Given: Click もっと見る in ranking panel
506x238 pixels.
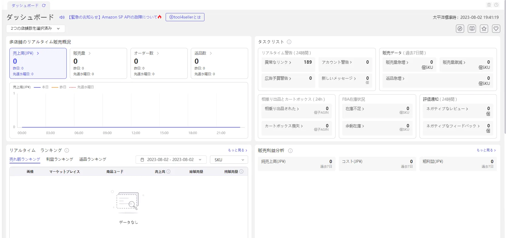Looking at the screenshot, I should [x=238, y=150].
